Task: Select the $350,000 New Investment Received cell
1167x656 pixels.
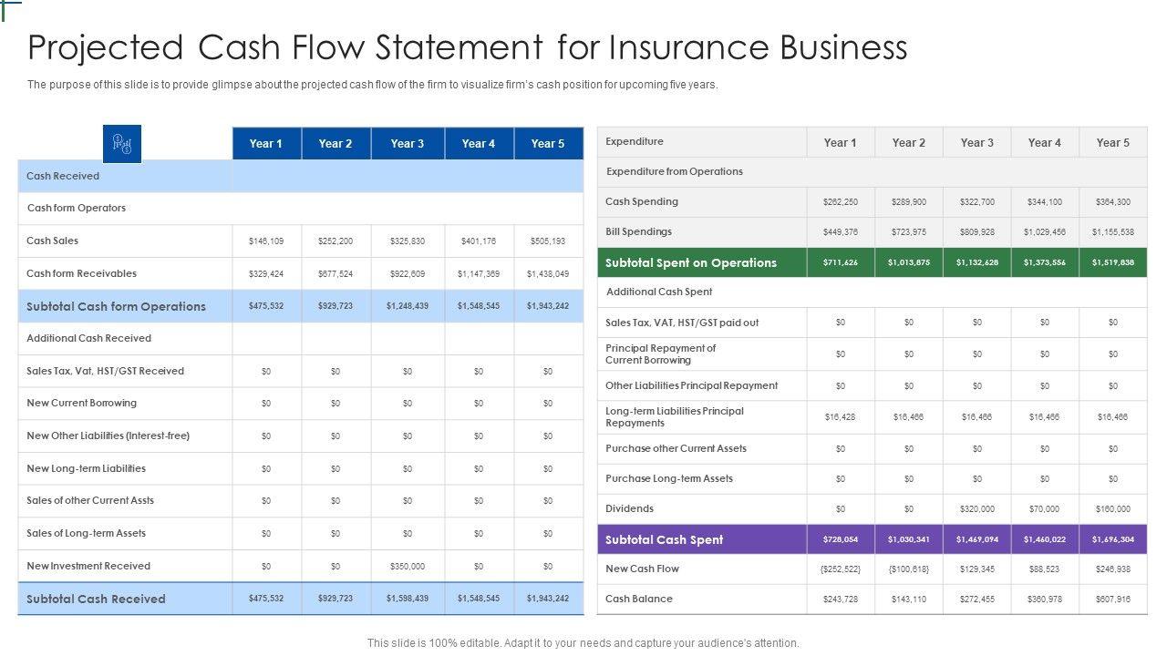Action: [408, 566]
